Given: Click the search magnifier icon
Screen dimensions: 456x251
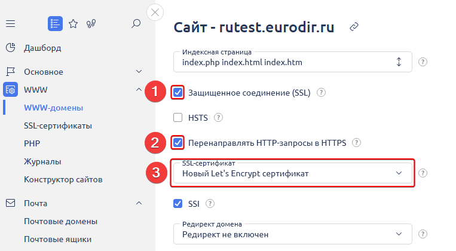Looking at the screenshot, I should [x=136, y=24].
